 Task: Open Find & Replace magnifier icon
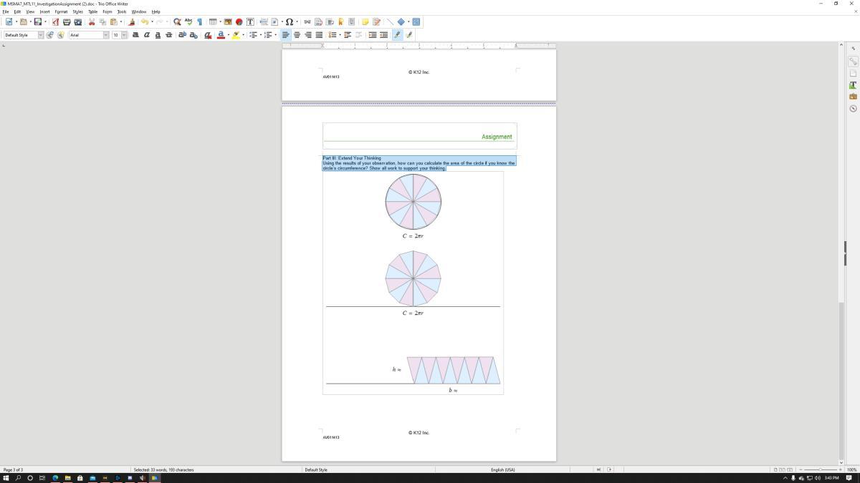[x=177, y=22]
